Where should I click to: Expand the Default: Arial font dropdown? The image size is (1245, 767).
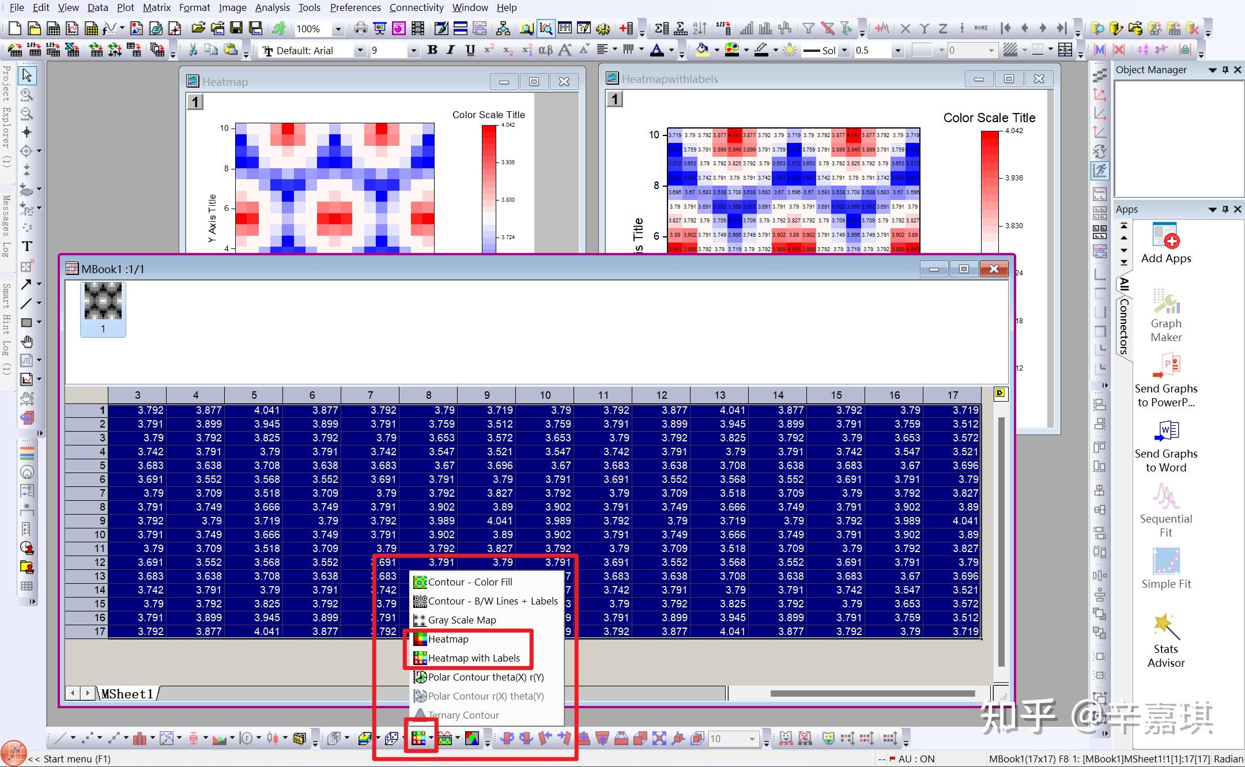click(x=360, y=50)
